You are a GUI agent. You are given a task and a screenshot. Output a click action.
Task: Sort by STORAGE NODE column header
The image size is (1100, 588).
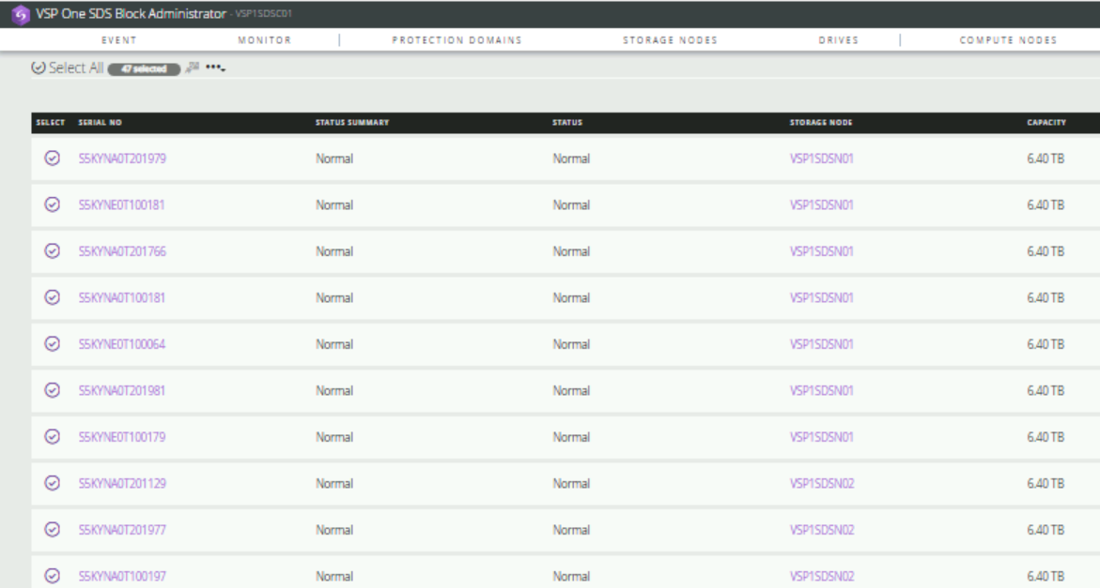[821, 123]
